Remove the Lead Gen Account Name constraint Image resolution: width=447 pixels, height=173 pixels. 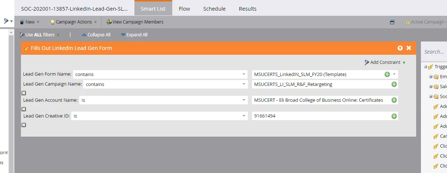[x=24, y=109]
